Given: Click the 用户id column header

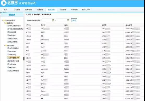Looking at the screenshot, I should pyautogui.click(x=29, y=25).
